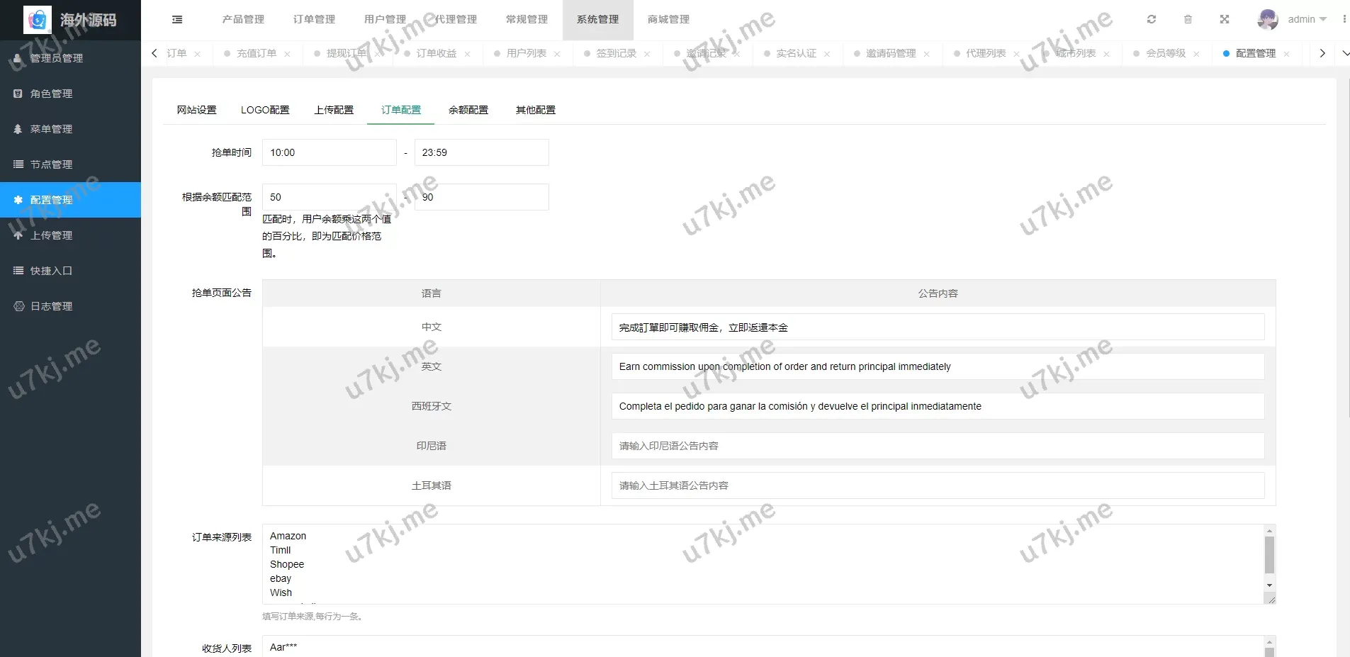Switch to the 余额配置 tab
This screenshot has height=657, width=1350.
(x=468, y=110)
